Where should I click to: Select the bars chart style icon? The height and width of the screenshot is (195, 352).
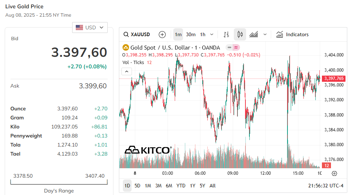[226, 34]
